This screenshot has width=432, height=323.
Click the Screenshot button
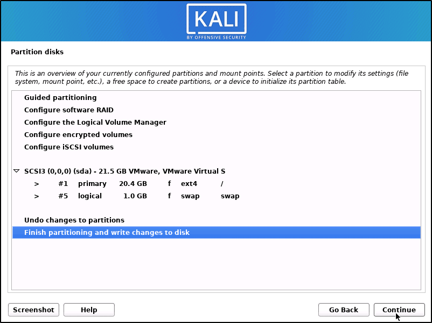[x=33, y=310]
